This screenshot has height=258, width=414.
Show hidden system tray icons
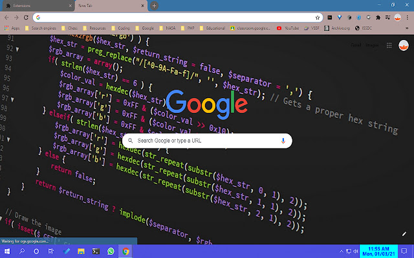(342, 251)
